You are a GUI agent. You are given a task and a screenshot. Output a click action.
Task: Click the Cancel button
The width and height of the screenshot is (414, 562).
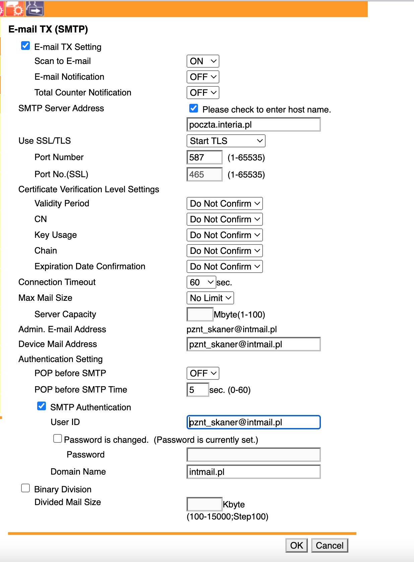point(330,546)
